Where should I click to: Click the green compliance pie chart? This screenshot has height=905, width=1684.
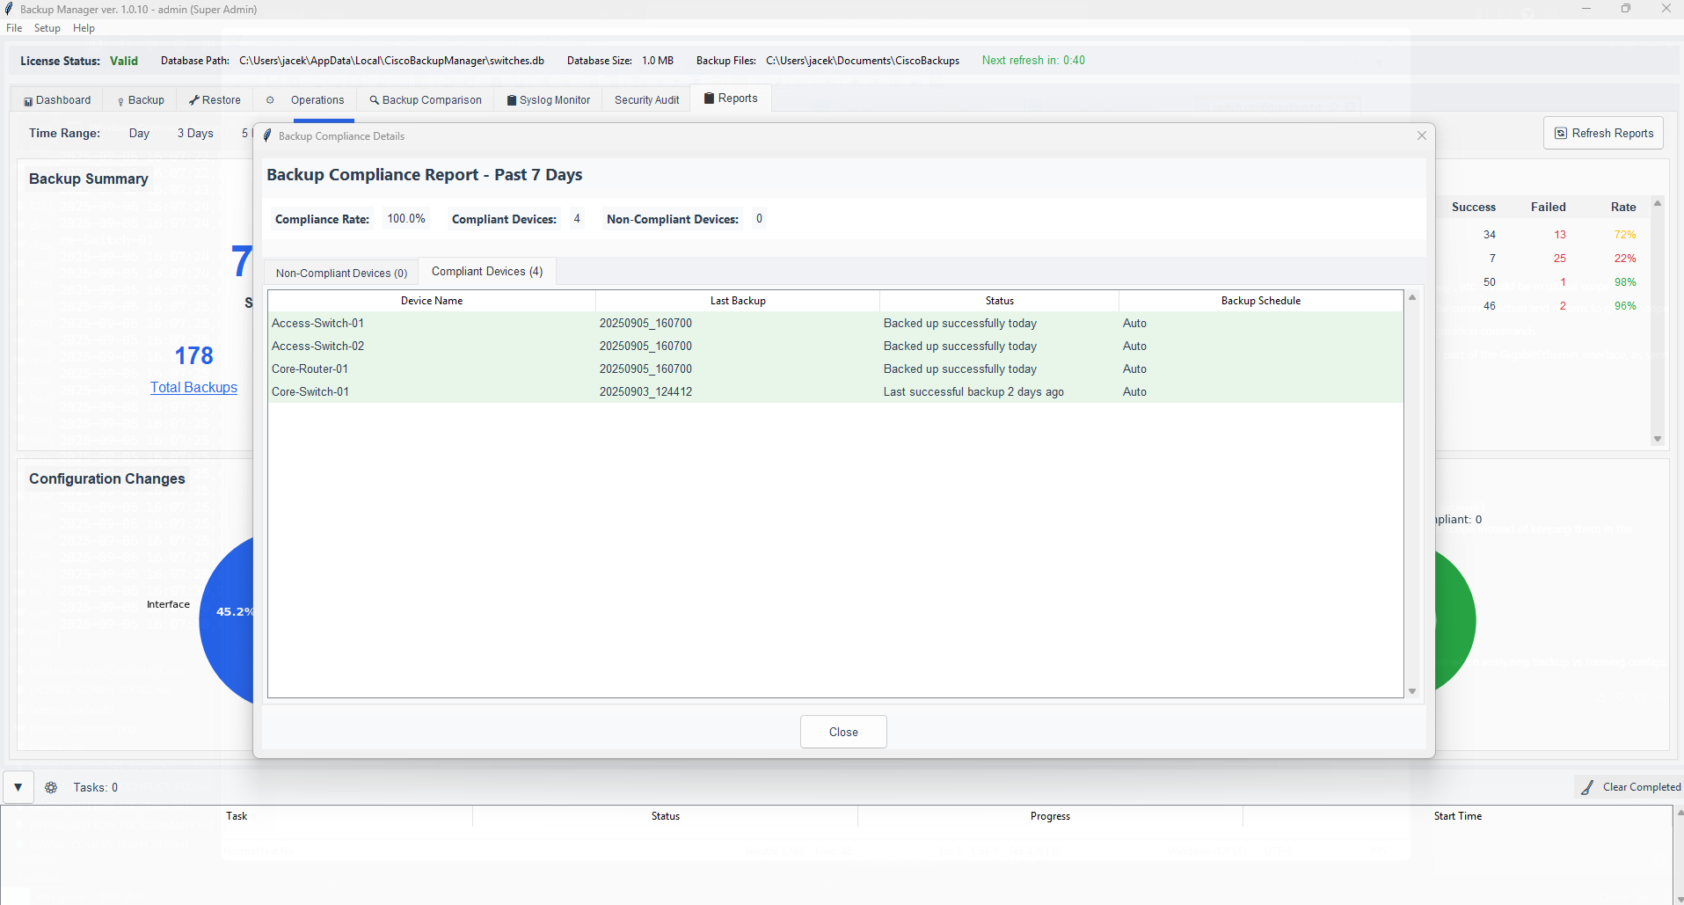[1455, 621]
